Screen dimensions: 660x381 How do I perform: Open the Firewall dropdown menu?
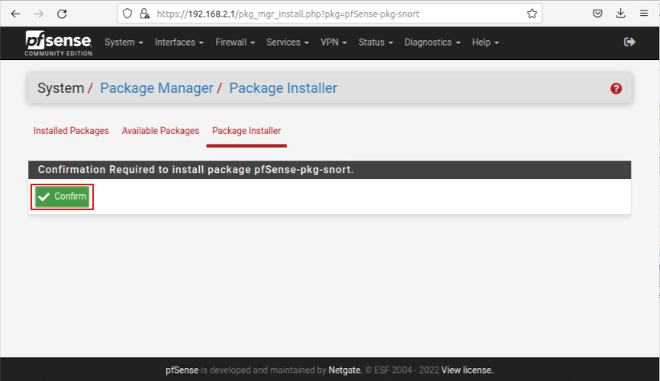tap(234, 43)
